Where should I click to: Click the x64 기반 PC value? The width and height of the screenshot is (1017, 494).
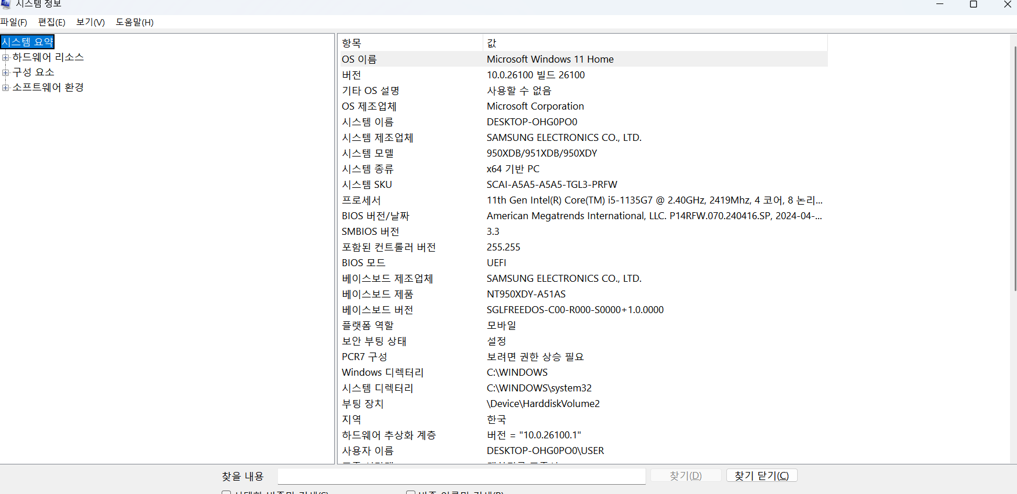pos(513,169)
